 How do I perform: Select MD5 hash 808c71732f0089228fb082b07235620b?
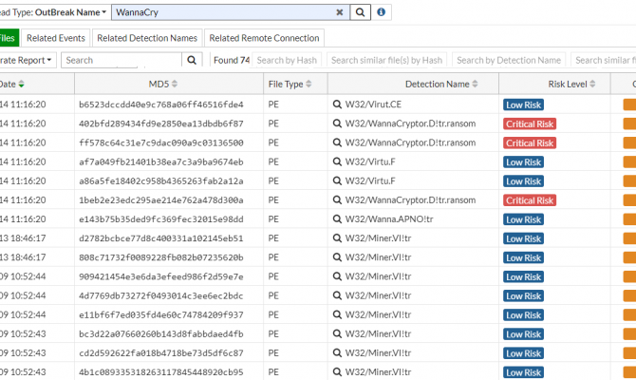click(161, 257)
